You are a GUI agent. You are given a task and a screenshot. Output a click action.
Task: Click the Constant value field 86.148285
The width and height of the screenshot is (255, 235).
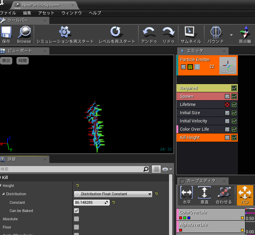pos(92,202)
